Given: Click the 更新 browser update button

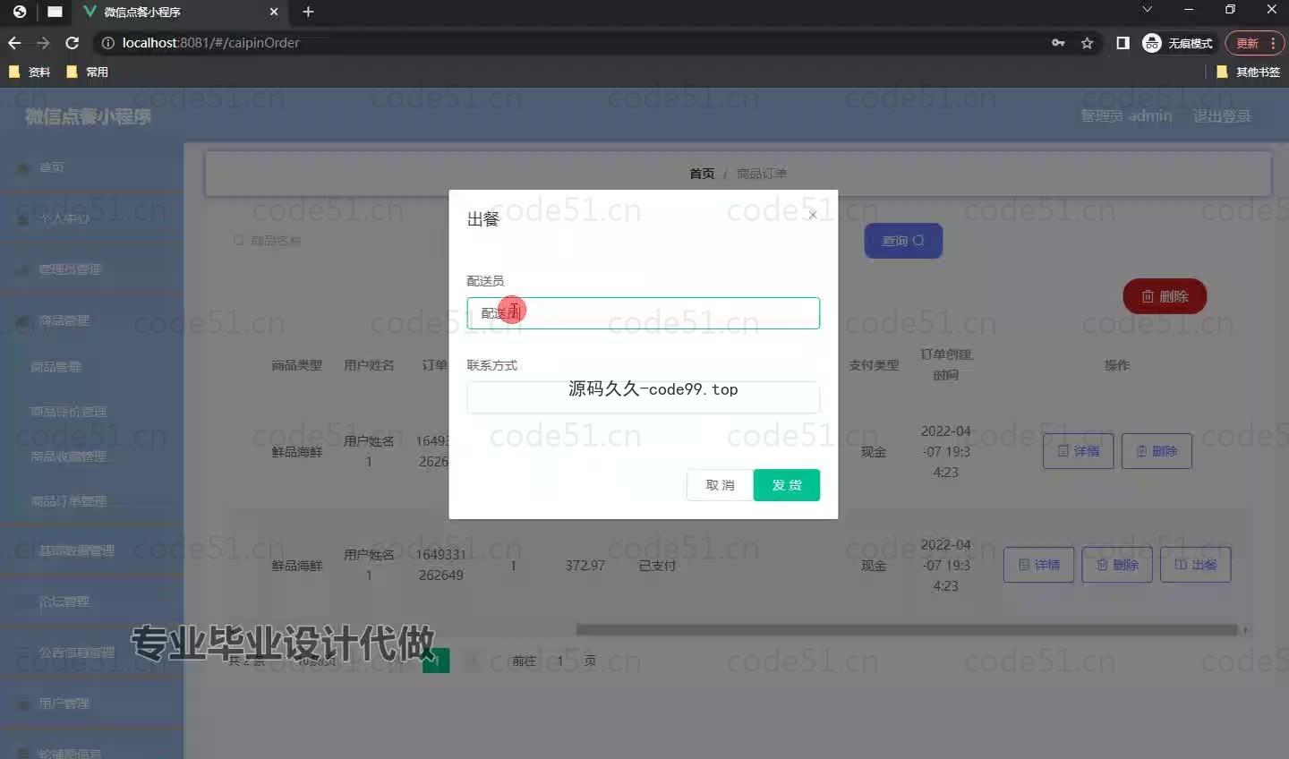Looking at the screenshot, I should point(1255,43).
